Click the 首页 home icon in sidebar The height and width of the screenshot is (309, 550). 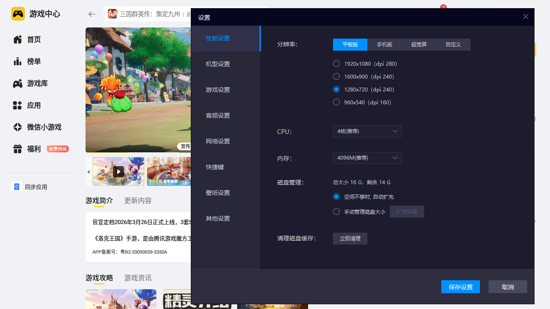point(18,39)
